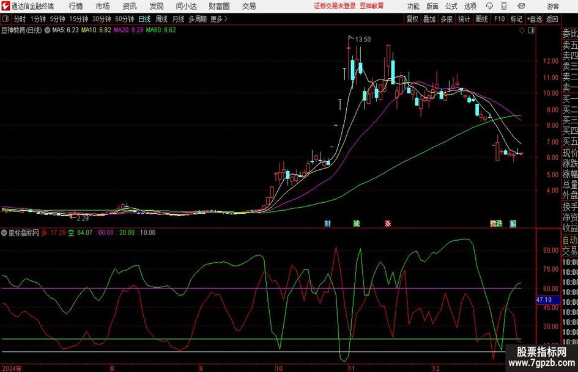
Task: Switch to 30分钟 period
Action: [102, 19]
